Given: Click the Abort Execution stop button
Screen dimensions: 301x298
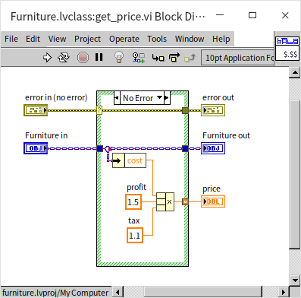Looking at the screenshot, I should 83,58.
